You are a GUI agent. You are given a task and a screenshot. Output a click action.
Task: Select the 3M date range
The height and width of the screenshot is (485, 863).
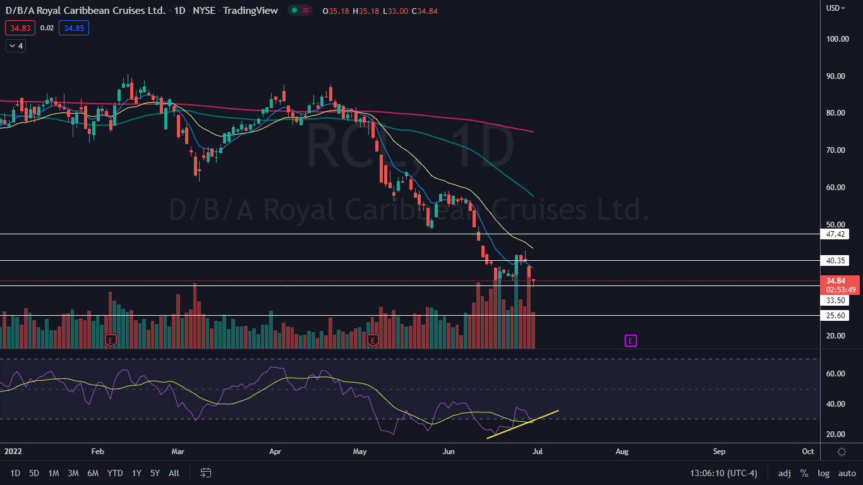[73, 473]
